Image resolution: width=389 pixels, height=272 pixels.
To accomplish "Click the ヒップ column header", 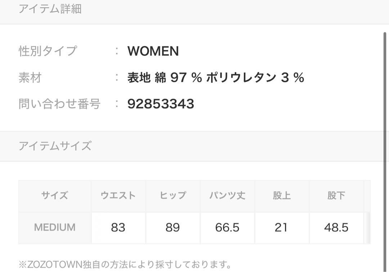I will (173, 196).
